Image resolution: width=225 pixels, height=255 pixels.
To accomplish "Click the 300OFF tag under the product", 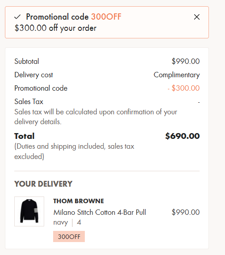I will pos(69,236).
